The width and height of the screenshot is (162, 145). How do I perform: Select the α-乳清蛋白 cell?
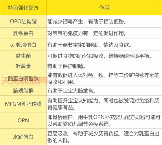click(23, 45)
